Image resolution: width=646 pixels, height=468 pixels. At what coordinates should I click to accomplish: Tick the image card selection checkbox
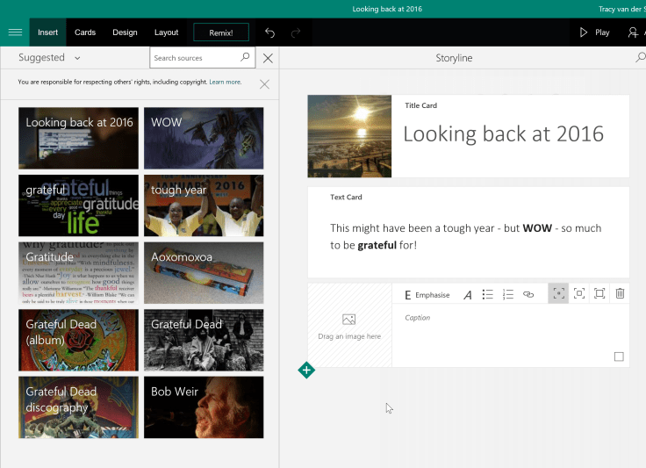[x=619, y=356]
